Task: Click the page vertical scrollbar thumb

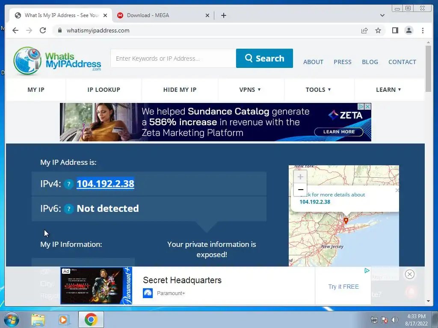Action: [x=428, y=69]
